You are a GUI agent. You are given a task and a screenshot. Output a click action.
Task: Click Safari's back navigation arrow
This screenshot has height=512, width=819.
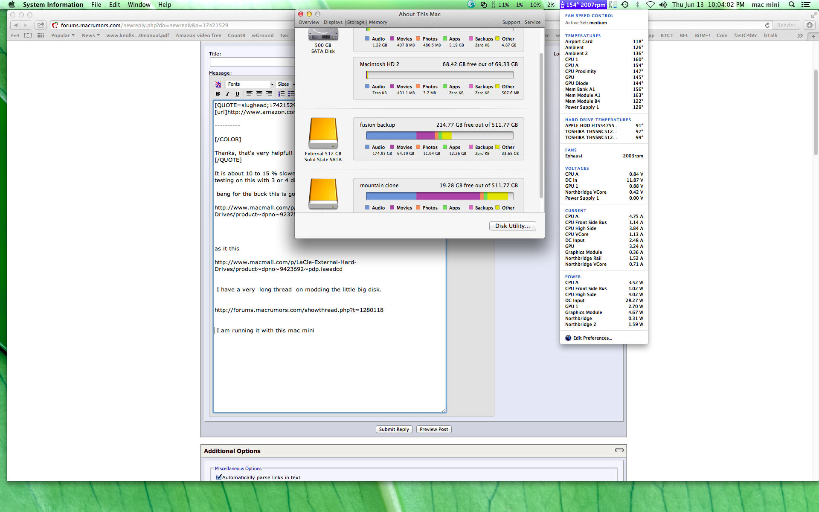[x=15, y=25]
